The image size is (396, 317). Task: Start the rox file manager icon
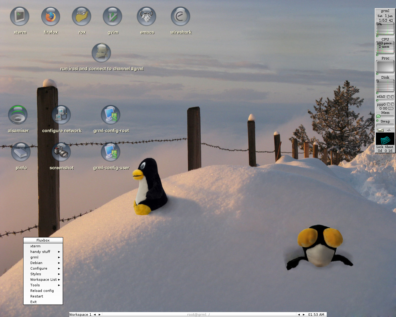click(x=82, y=17)
